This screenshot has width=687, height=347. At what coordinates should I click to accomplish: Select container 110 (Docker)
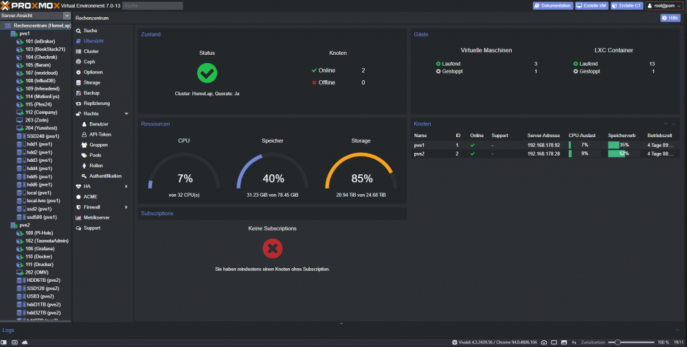click(x=38, y=257)
